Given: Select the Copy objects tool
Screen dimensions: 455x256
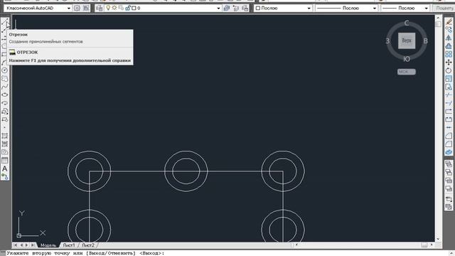Looking at the screenshot, I should coord(449,30).
